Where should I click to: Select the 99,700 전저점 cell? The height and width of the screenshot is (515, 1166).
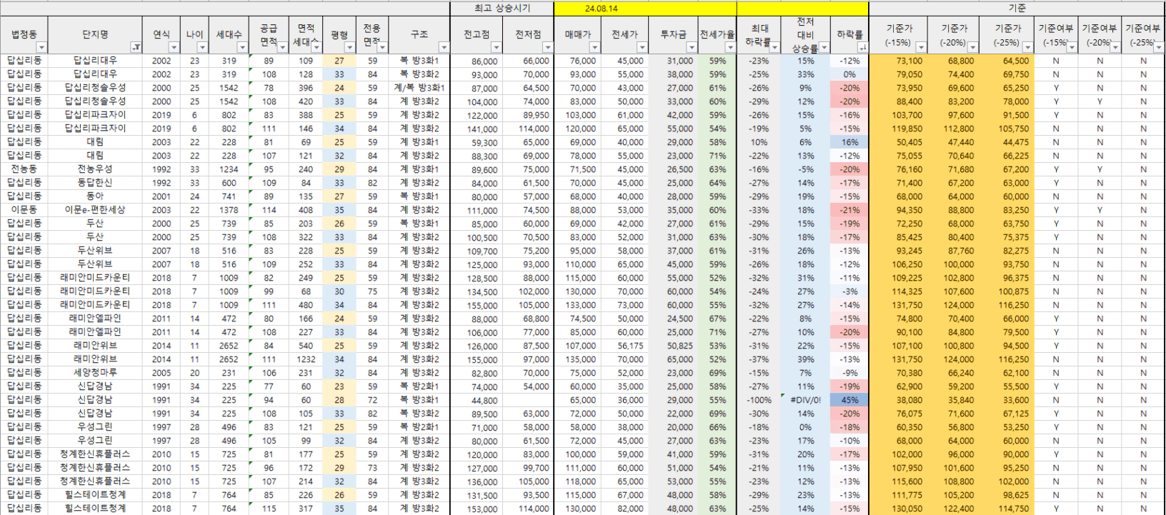(x=528, y=468)
